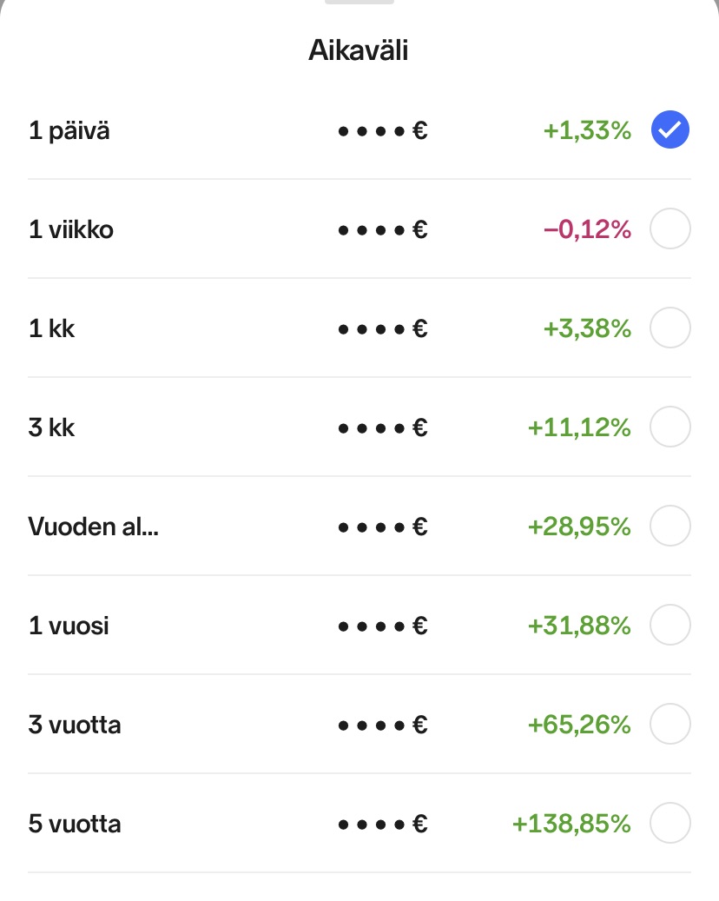
Task: Select the 1 vuosi radio circle
Action: pos(670,625)
